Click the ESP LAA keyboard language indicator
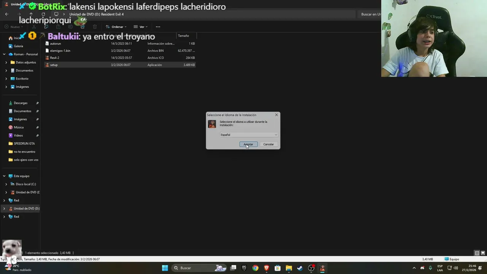The image size is (487, 274). tap(440, 268)
